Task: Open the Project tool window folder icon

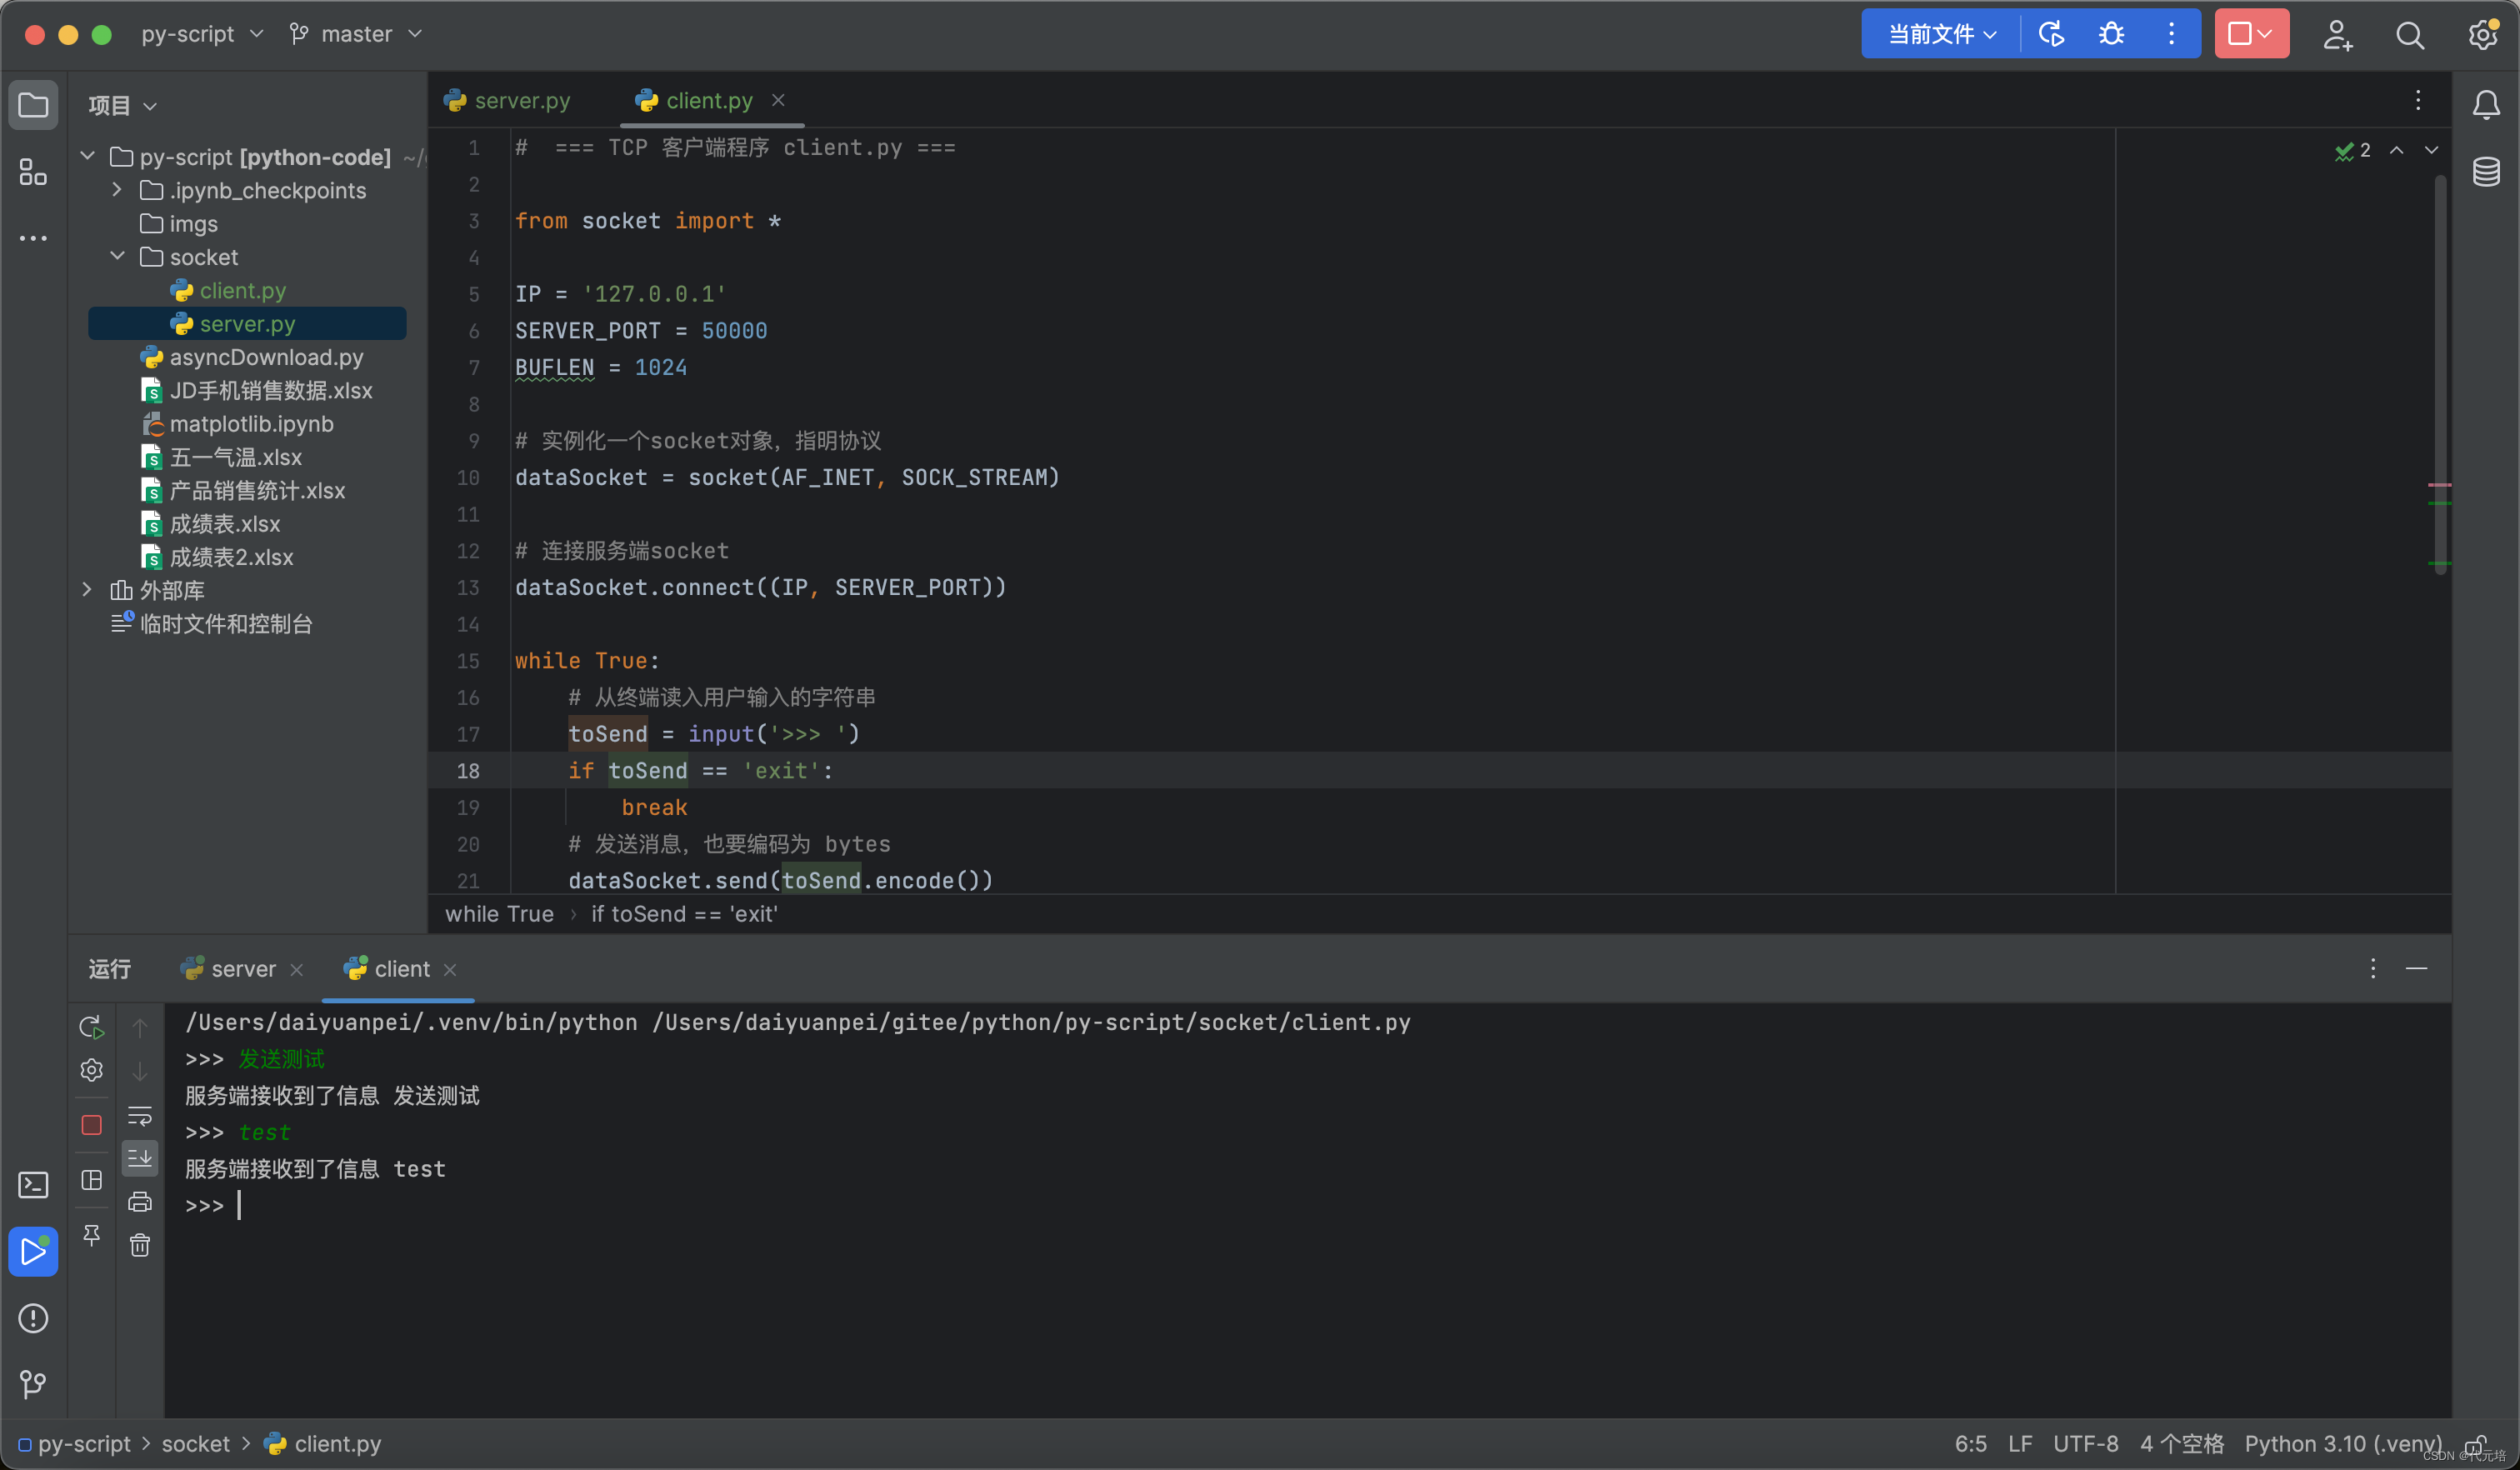Action: [33, 105]
